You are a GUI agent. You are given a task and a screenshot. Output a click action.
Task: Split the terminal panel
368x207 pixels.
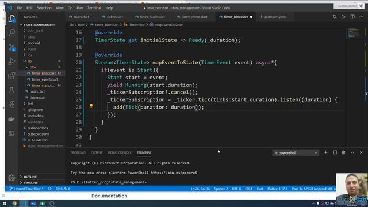pos(335,152)
